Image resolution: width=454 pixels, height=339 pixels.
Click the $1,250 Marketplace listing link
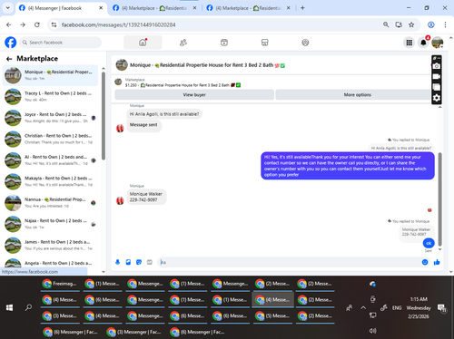tap(183, 85)
